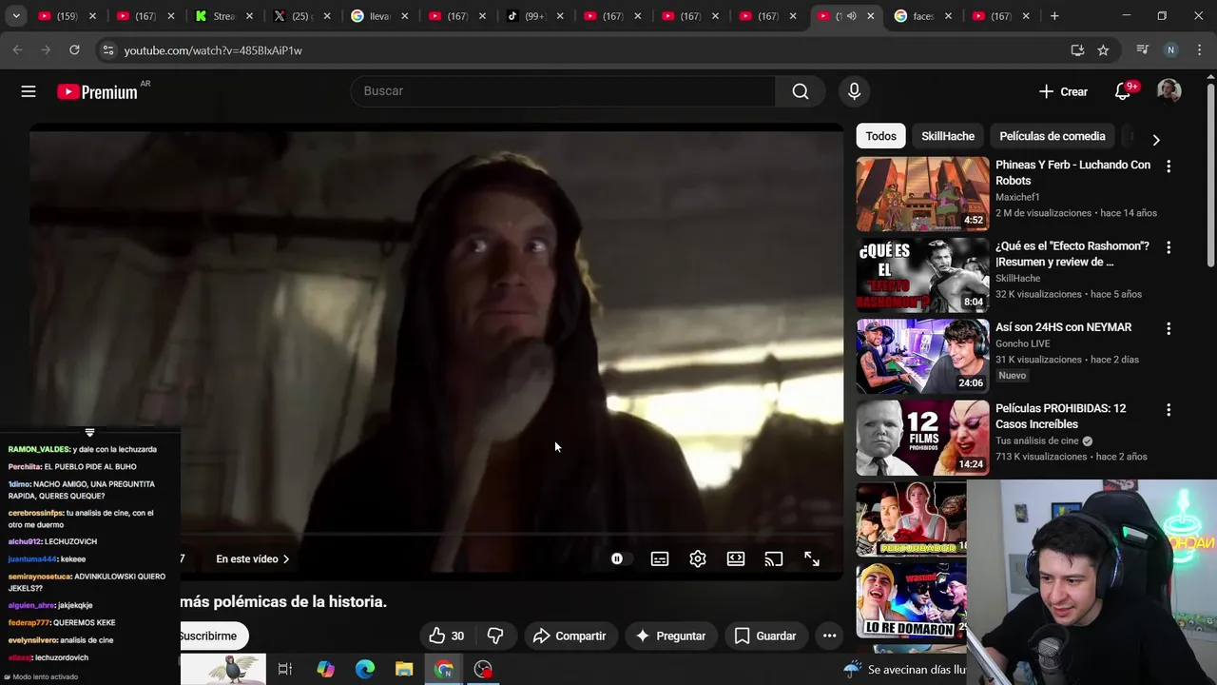The width and height of the screenshot is (1217, 685).
Task: Switch to the TikTok (99+) tab
Action: tap(535, 16)
